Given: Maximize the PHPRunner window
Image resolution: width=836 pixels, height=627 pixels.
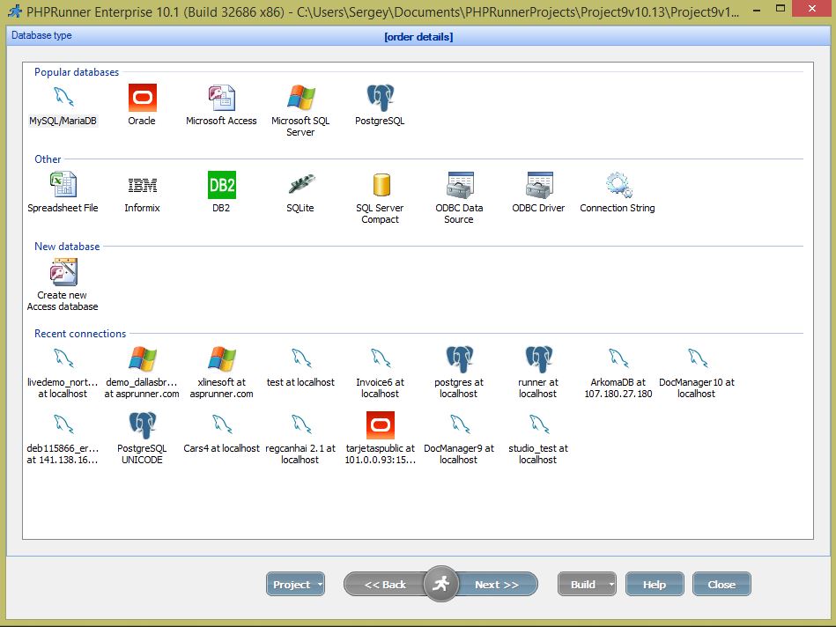Looking at the screenshot, I should pyautogui.click(x=780, y=9).
